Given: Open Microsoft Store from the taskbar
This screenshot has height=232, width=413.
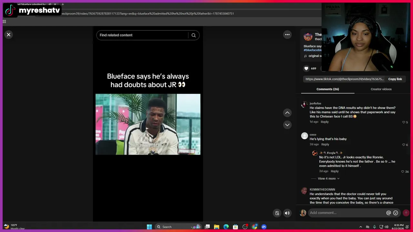Looking at the screenshot, I should point(236,227).
